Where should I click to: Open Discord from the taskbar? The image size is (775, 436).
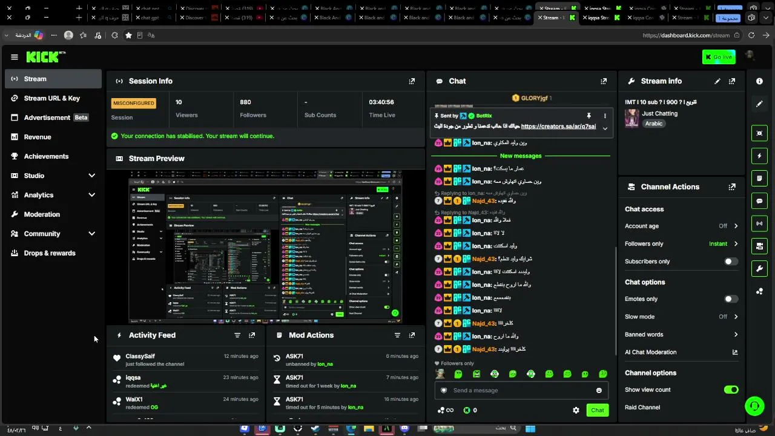click(404, 429)
